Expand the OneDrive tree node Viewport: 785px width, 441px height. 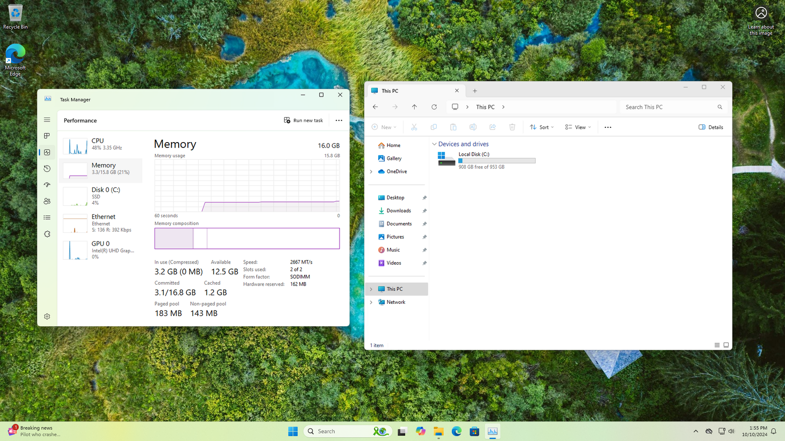[371, 171]
